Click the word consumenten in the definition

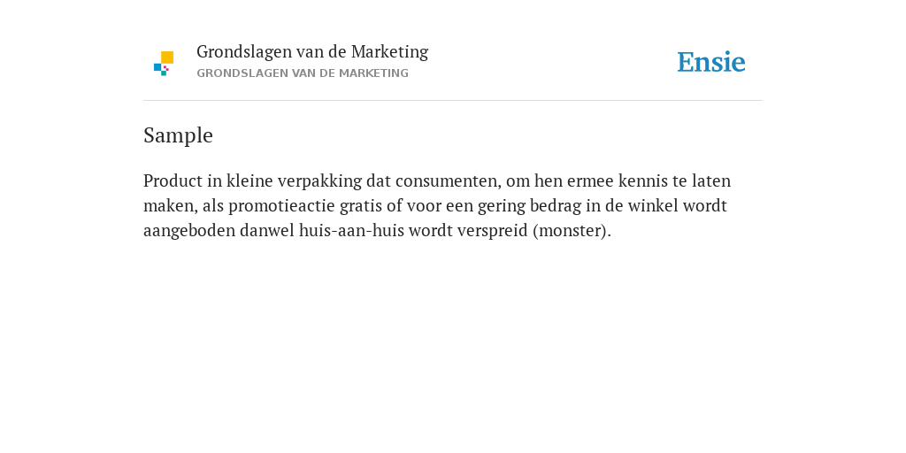[448, 180]
